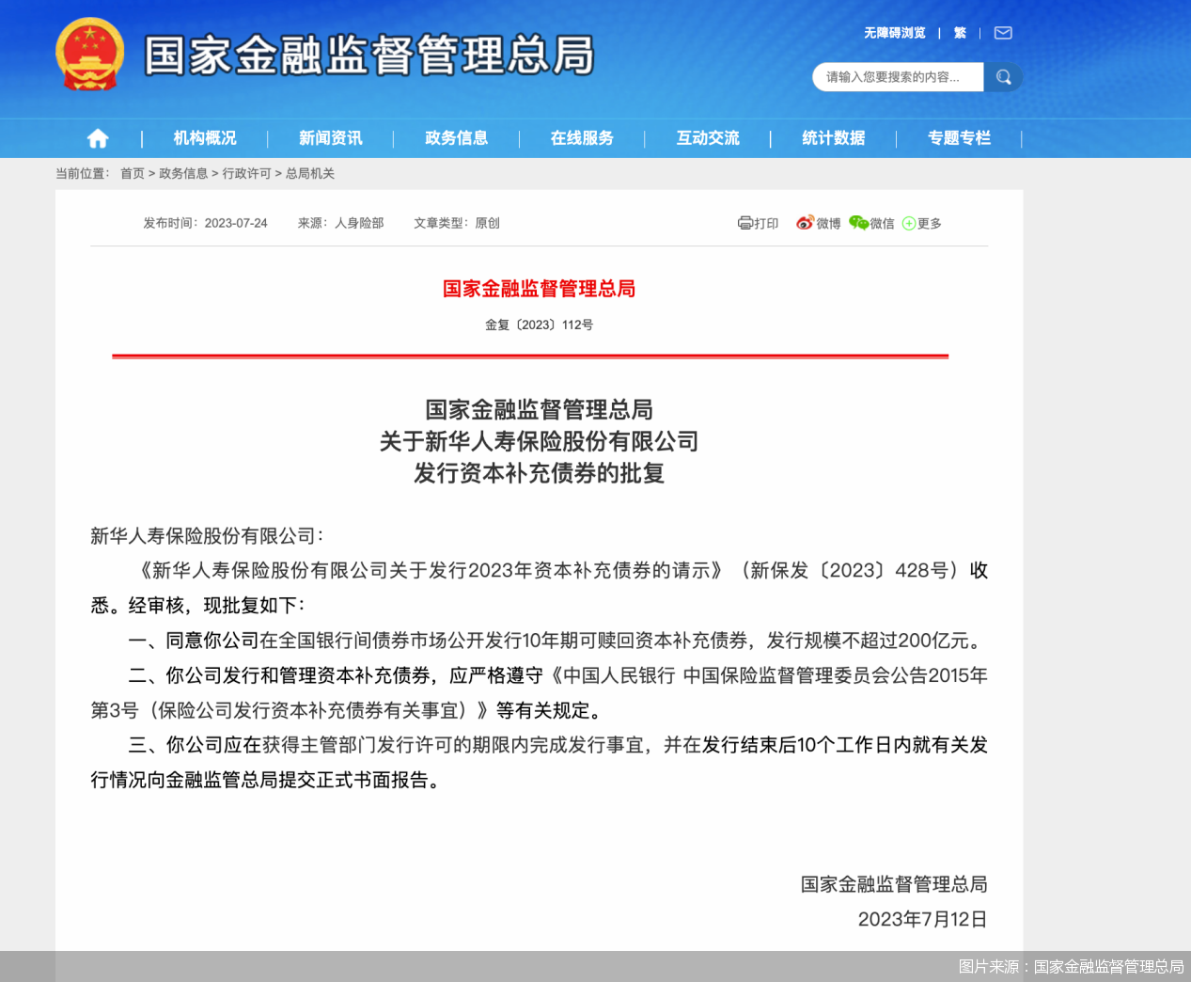Click the site title 国家金融监督管理总局 in header
The width and height of the screenshot is (1191, 982).
point(369,55)
